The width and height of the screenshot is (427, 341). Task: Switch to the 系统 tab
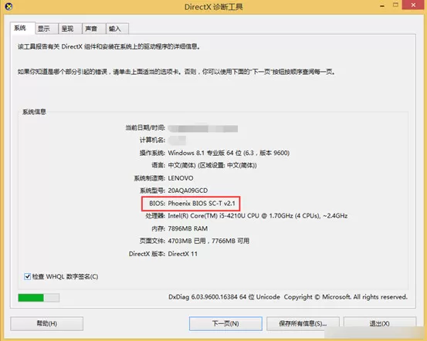(x=23, y=28)
